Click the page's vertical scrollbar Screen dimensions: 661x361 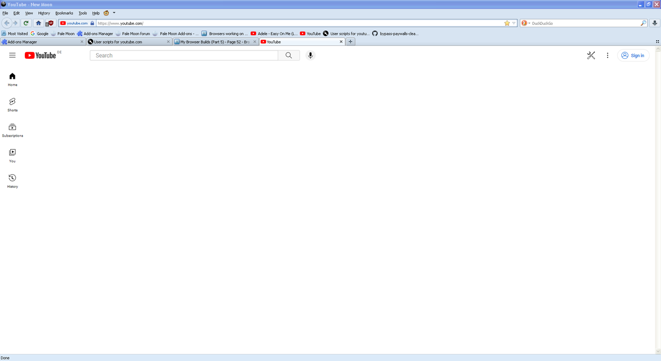pyautogui.click(x=658, y=200)
